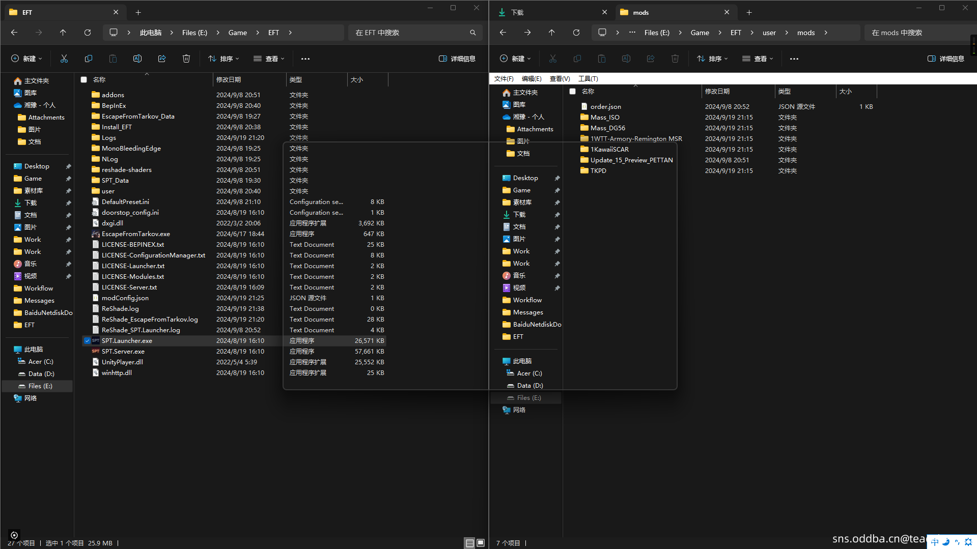Image resolution: width=977 pixels, height=549 pixels.
Task: Toggle select-all checkbox in mods file list
Action: point(573,92)
